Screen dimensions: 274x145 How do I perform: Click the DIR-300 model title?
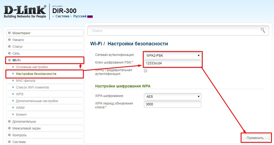click(x=64, y=11)
